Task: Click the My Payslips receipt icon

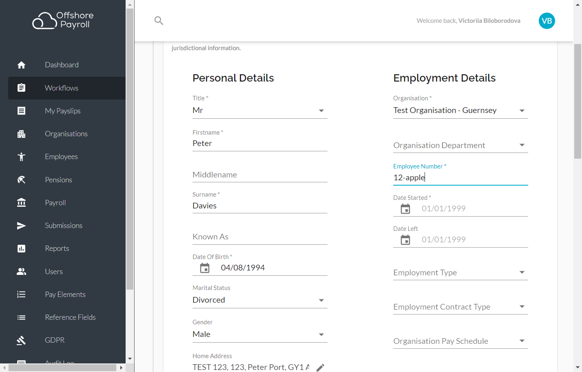Action: [22, 111]
